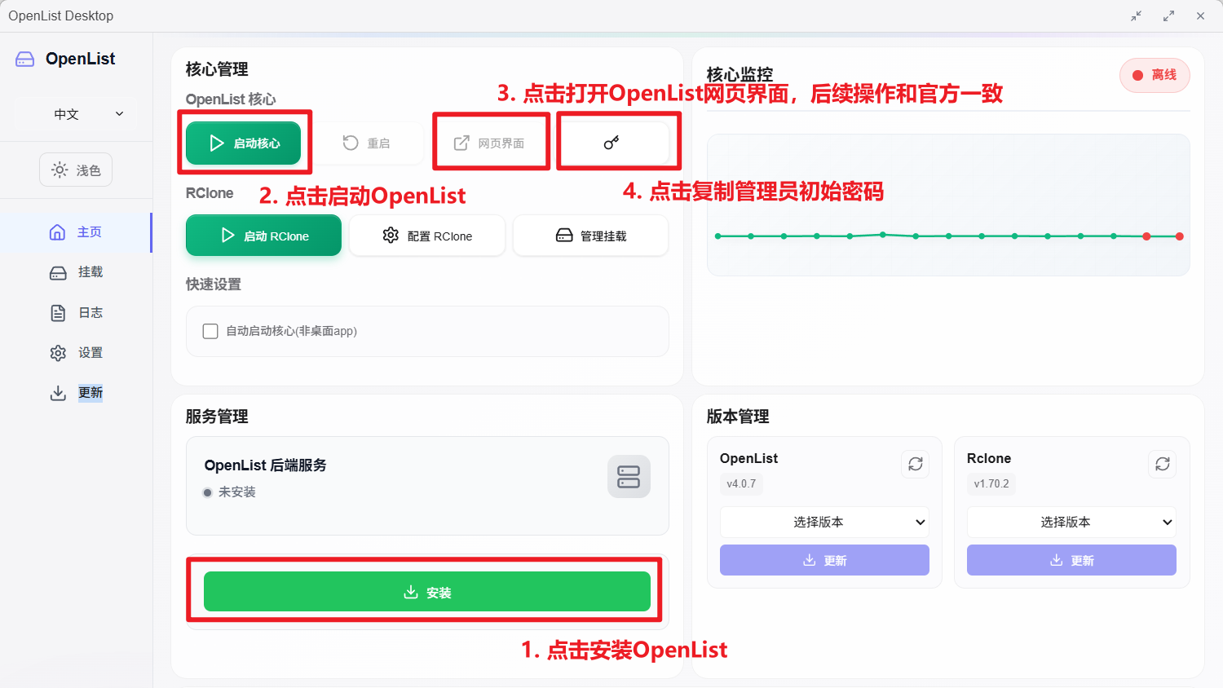Screen dimensions: 1223x688
Task: Click 更新 button under OpenList version
Action: point(824,560)
